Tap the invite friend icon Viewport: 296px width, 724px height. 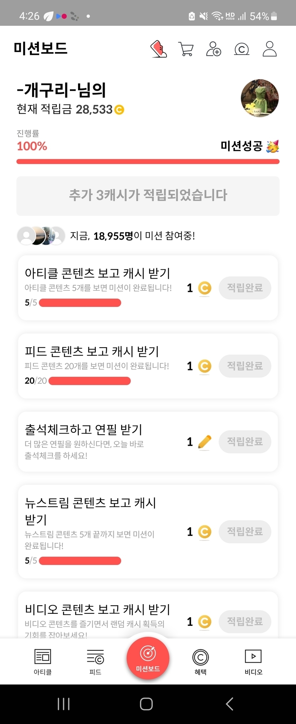tap(214, 49)
